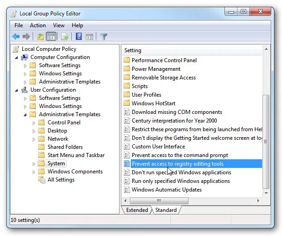
Task: Click the Export List toolbar icon
Action: [x=65, y=37]
